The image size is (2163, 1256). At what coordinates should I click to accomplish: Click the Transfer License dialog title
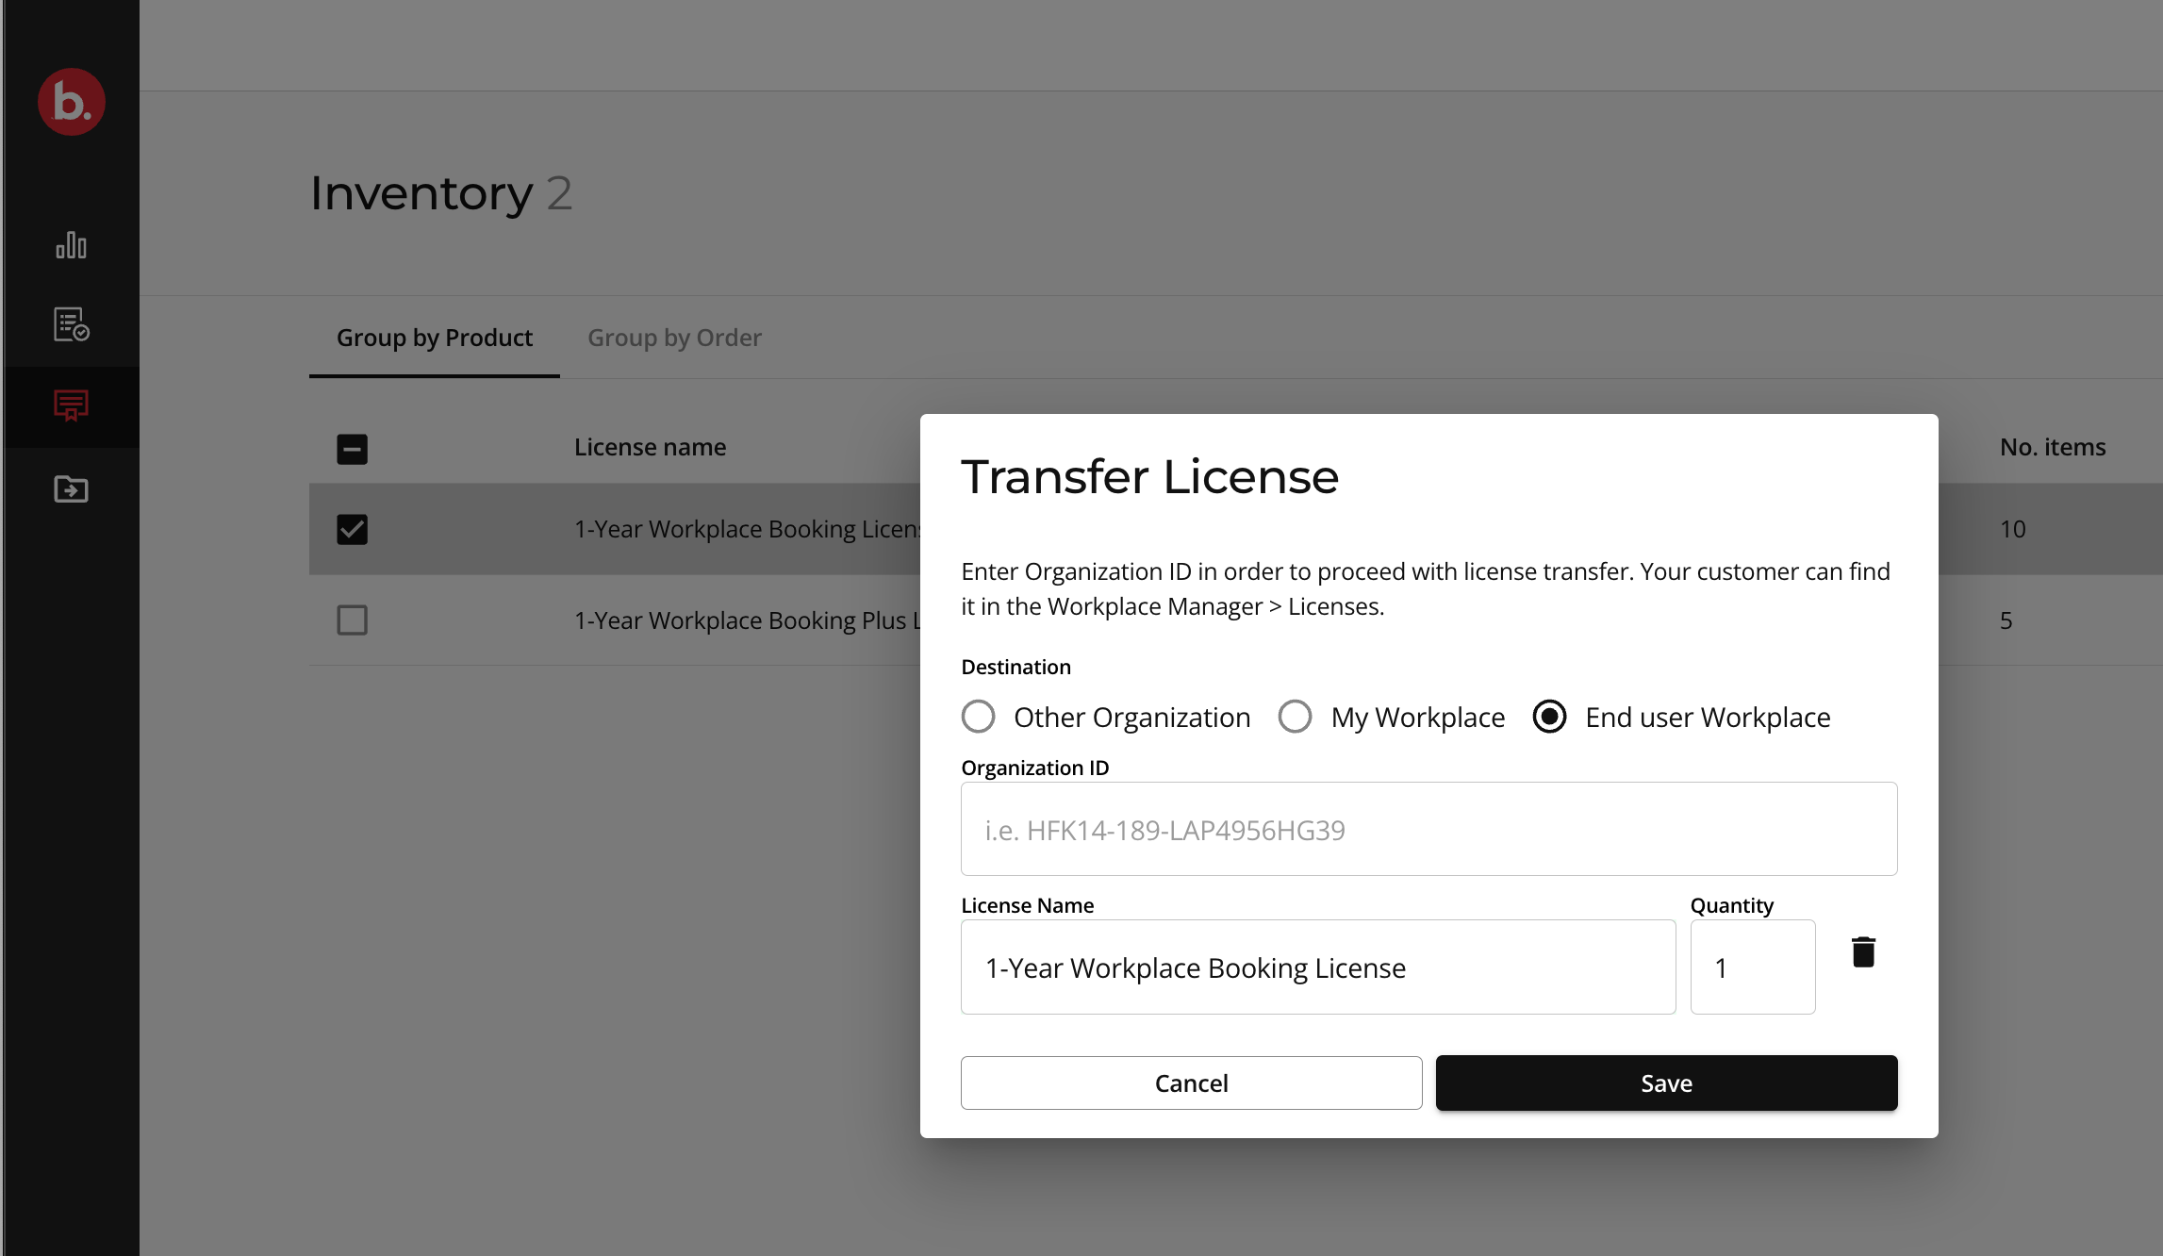1150,476
